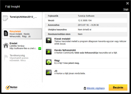Click the http://software-files-a.cnet.c... URL text

(x=24, y=48)
